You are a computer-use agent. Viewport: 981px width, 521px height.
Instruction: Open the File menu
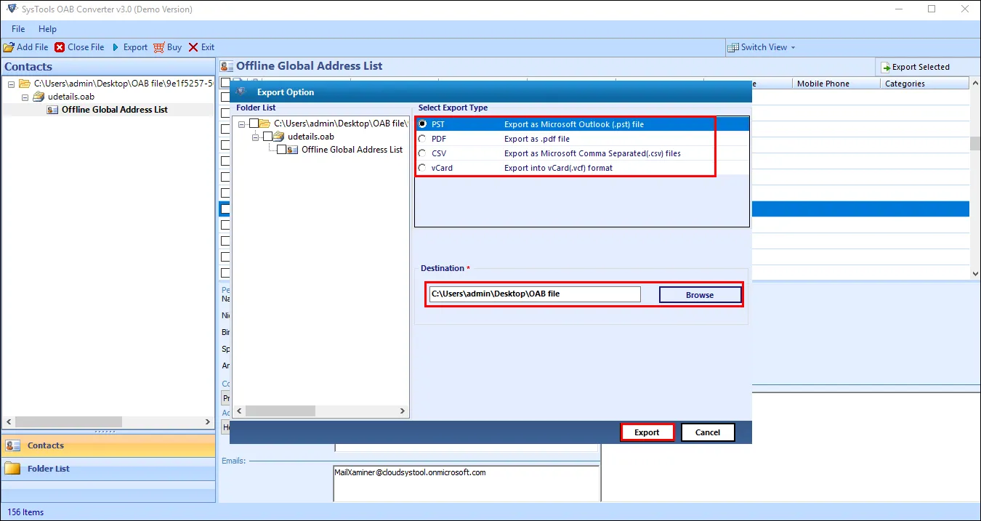point(18,29)
